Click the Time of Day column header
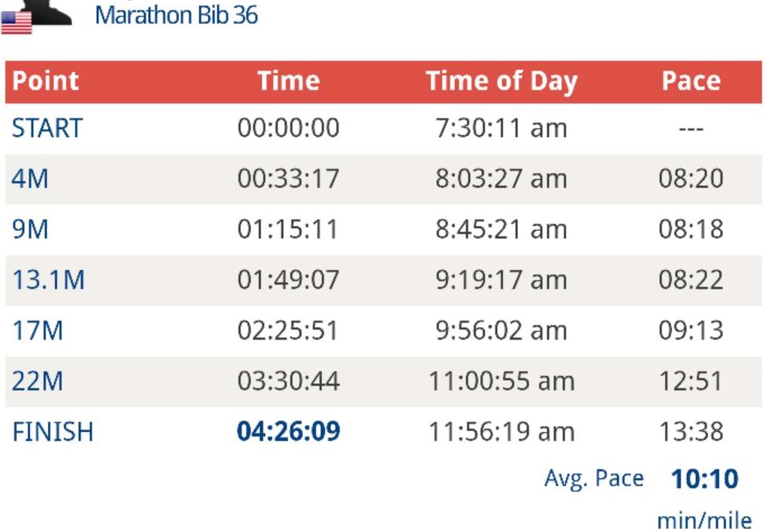 tap(501, 81)
